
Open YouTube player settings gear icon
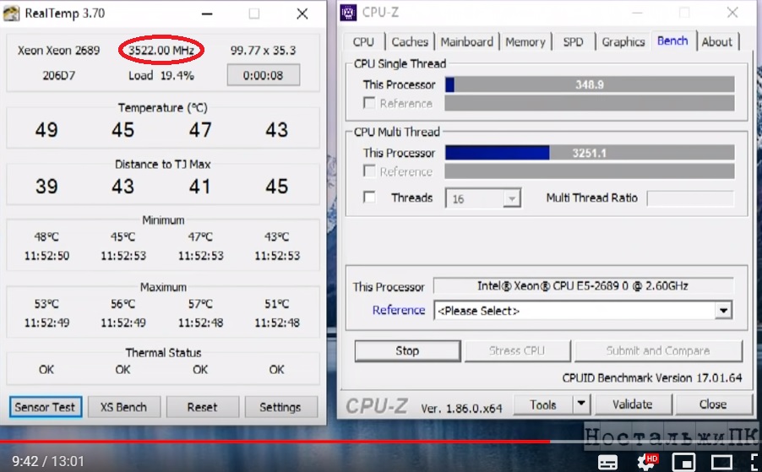click(x=647, y=462)
